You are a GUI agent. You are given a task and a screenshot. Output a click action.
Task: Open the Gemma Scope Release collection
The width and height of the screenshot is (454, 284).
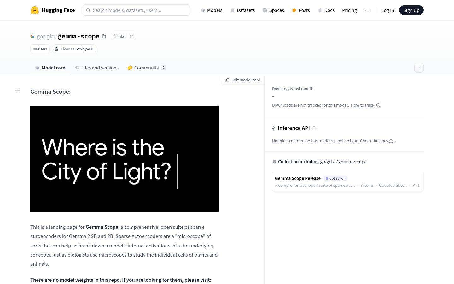(348, 181)
